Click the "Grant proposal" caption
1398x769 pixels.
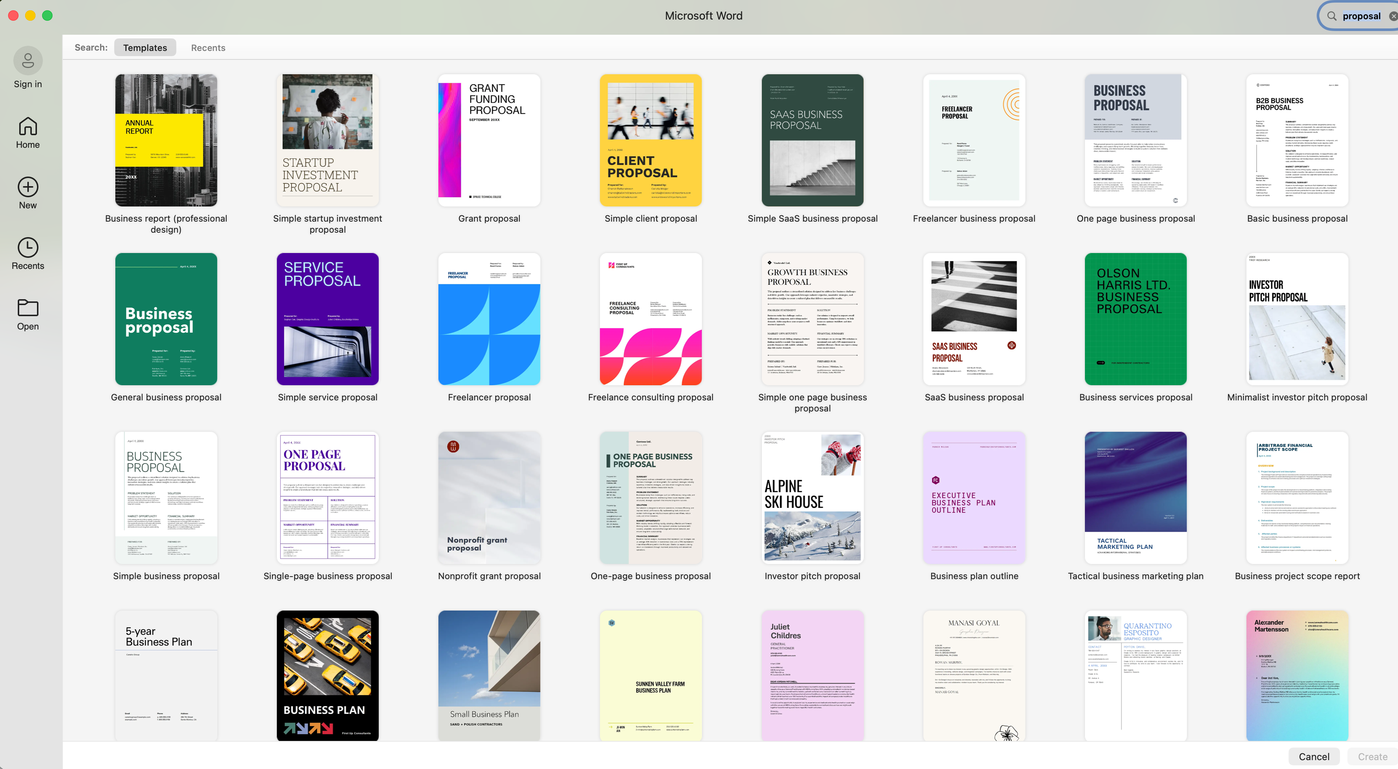click(x=489, y=219)
